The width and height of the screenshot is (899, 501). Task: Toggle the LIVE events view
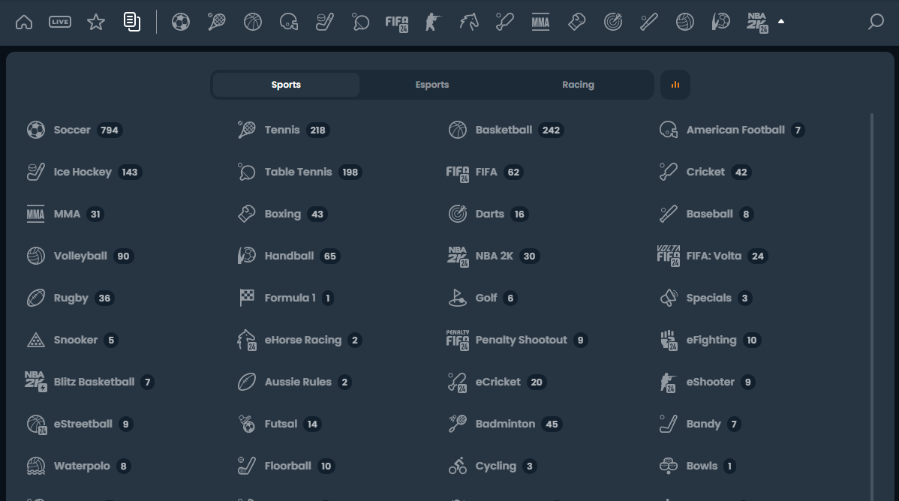pyautogui.click(x=60, y=22)
